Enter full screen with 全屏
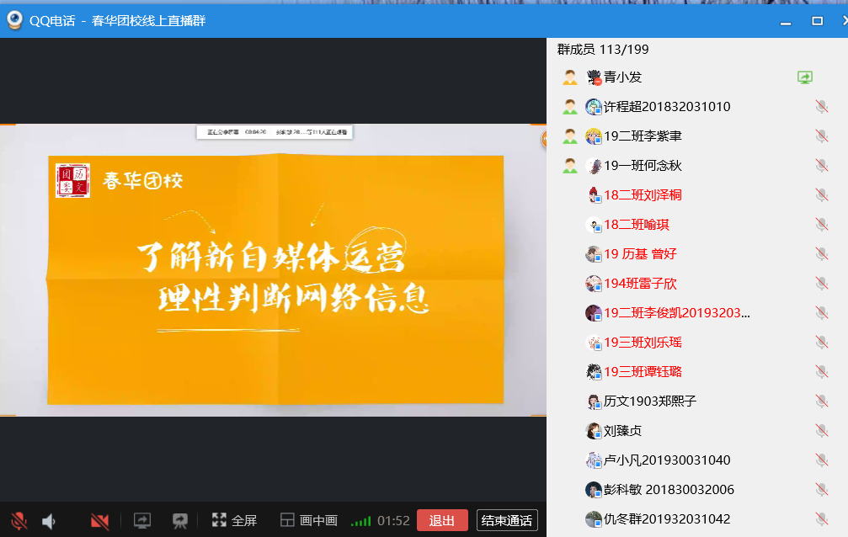 point(234,521)
